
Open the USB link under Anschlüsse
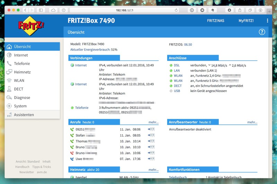pos(177,91)
